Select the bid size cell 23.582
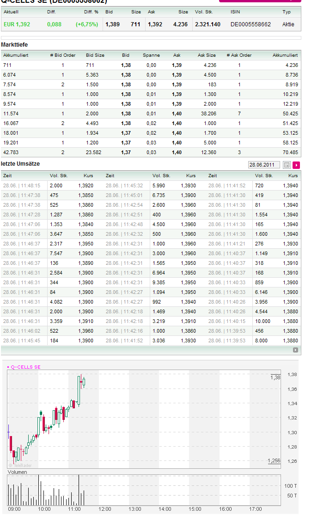The width and height of the screenshot is (336, 526). point(93,152)
